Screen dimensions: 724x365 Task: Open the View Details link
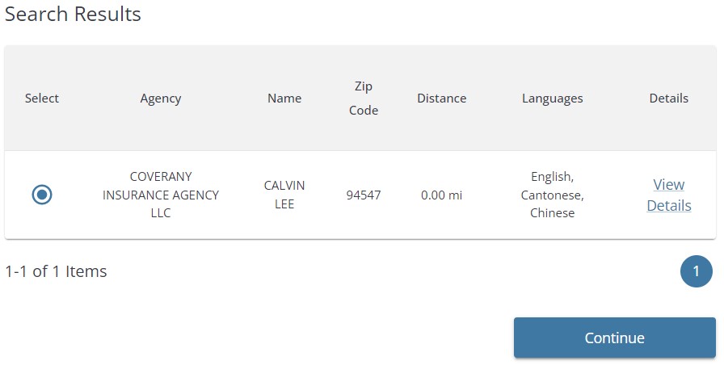coord(668,195)
